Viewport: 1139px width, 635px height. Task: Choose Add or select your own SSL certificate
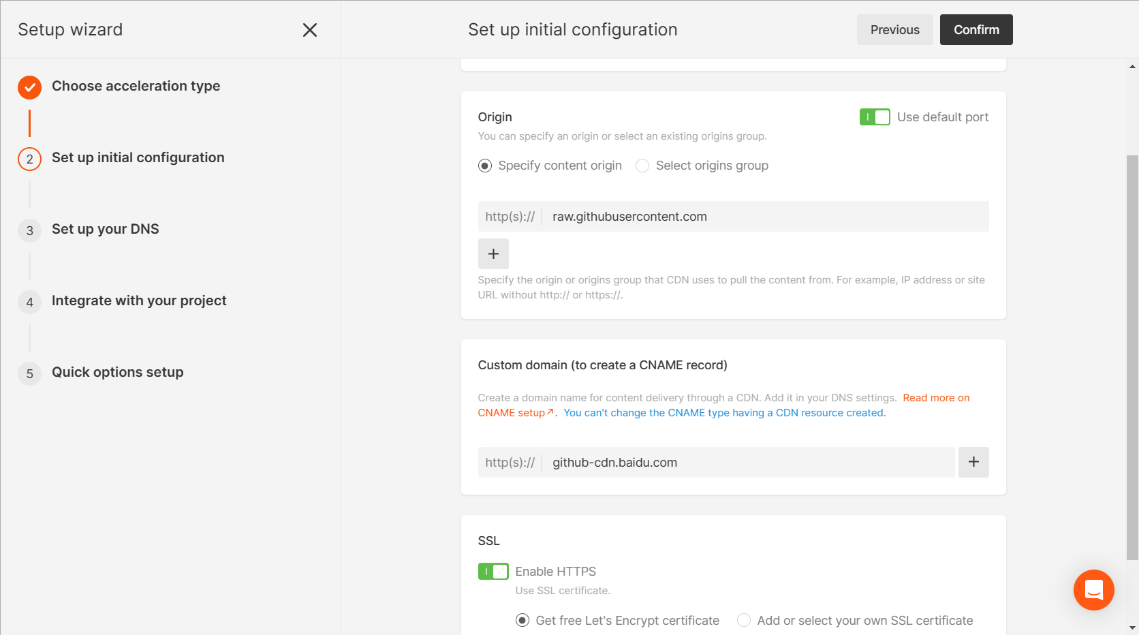click(x=744, y=620)
